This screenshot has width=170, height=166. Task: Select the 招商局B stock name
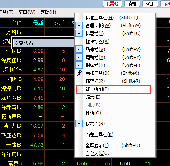(11, 117)
